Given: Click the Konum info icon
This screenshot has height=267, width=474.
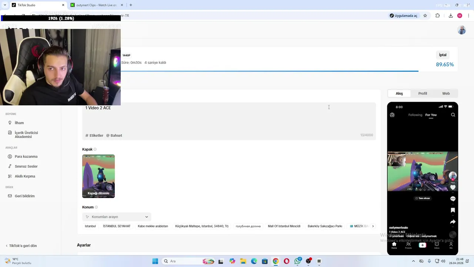Looking at the screenshot, I should pyautogui.click(x=96, y=207).
